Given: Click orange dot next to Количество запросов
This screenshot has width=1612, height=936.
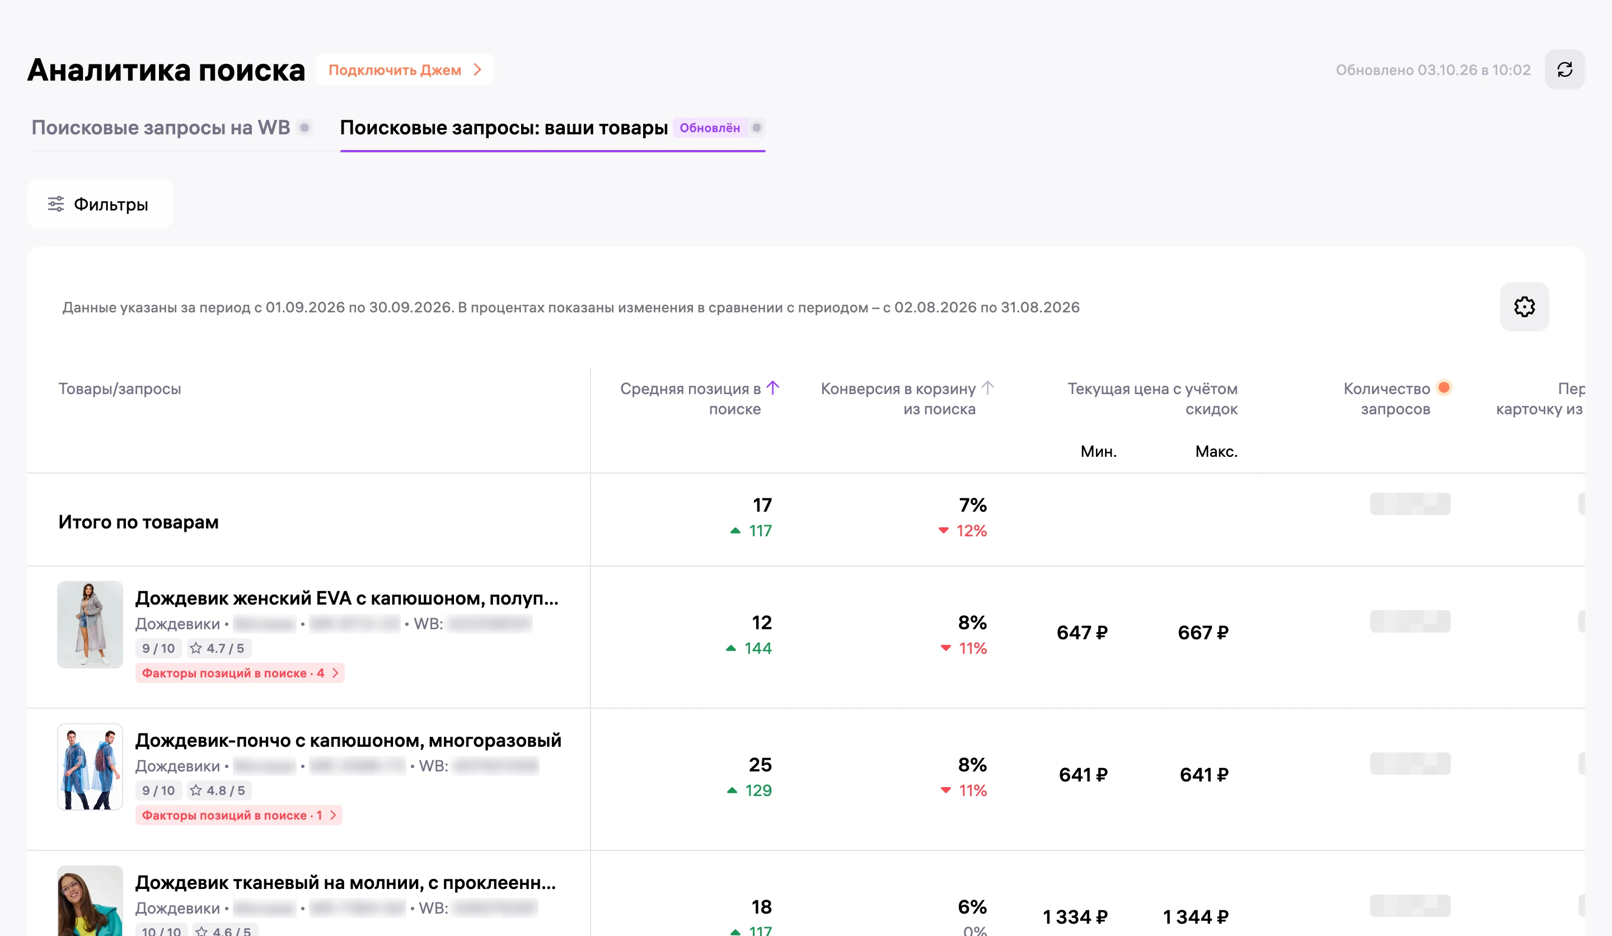Looking at the screenshot, I should click(1444, 387).
